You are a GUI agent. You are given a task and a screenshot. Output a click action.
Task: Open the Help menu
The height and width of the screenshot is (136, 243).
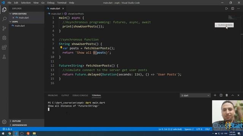click(71, 3)
